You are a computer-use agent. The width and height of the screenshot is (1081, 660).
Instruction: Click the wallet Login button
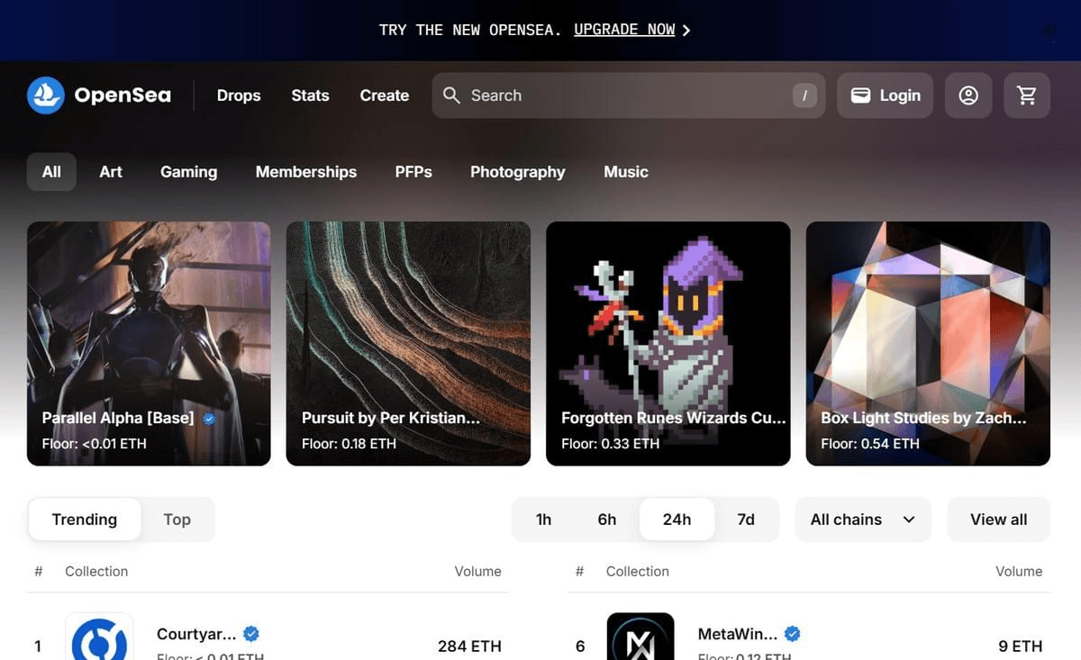pyautogui.click(x=886, y=95)
